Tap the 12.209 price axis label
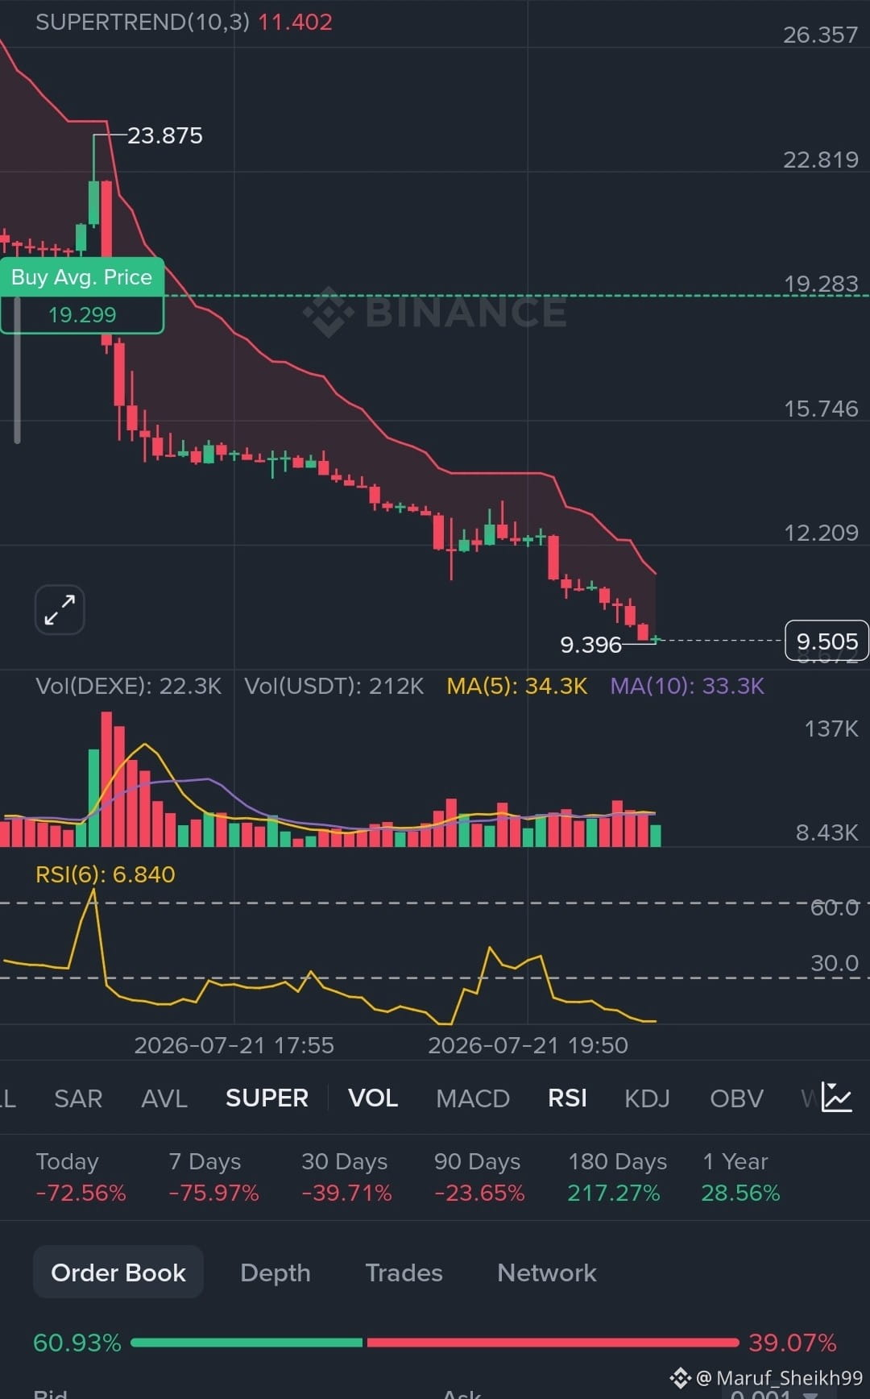The width and height of the screenshot is (870, 1399). 821,533
